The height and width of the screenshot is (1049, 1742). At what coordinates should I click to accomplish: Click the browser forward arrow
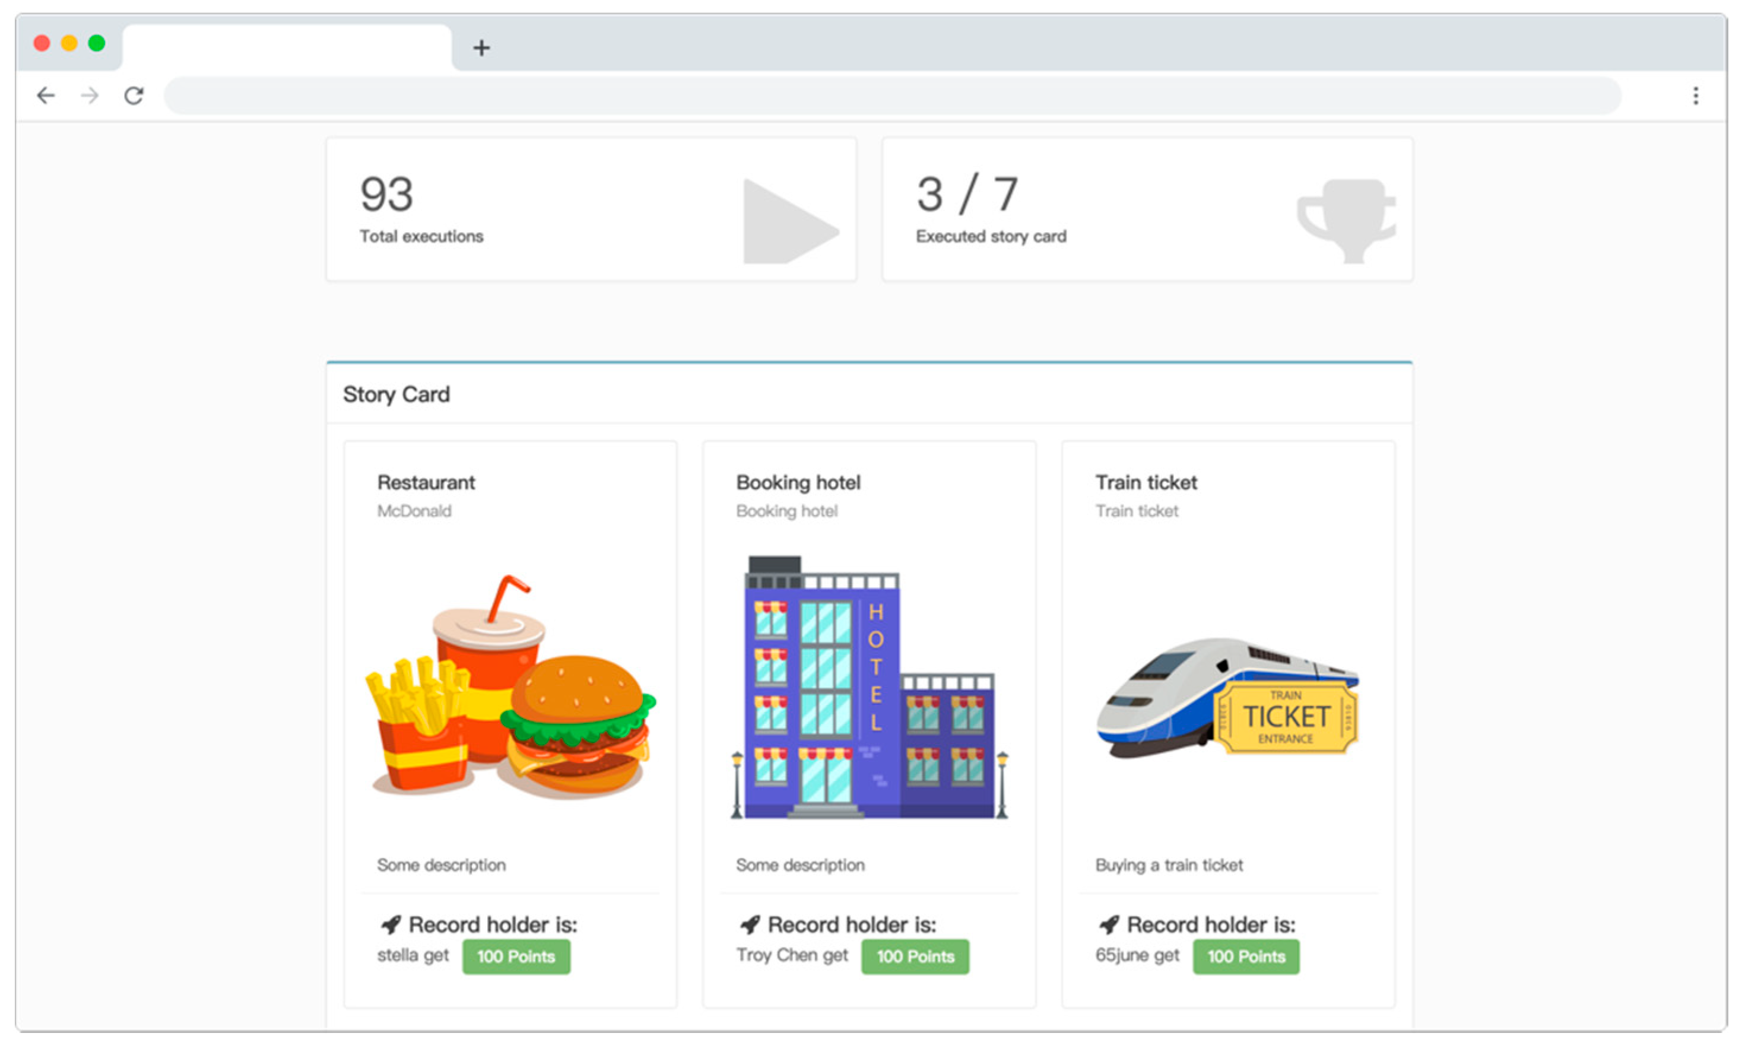coord(90,96)
